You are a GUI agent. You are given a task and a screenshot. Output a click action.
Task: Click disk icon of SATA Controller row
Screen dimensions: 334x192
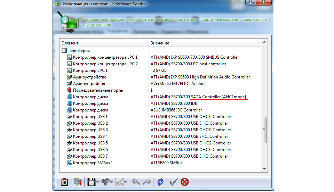coord(69,97)
